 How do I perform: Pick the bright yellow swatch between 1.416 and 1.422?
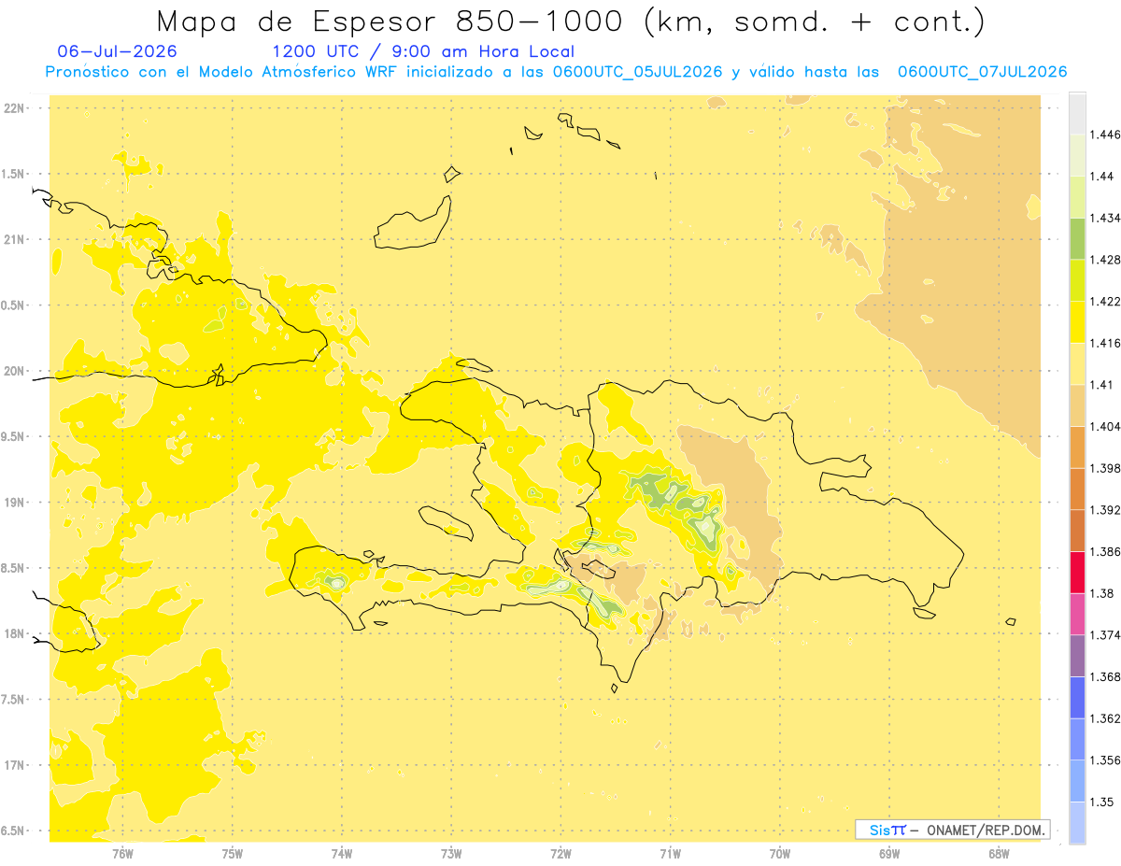click(1077, 322)
